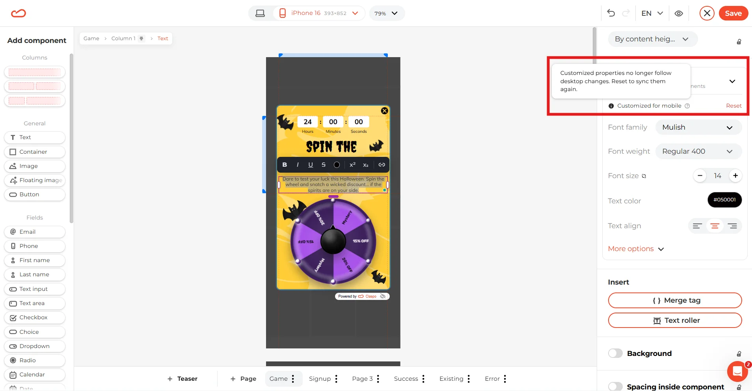Open the 79% zoom dropdown
Screen dimensions: 752x391
387,13
